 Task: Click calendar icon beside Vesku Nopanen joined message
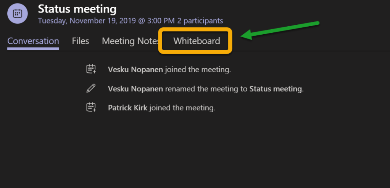(x=91, y=69)
